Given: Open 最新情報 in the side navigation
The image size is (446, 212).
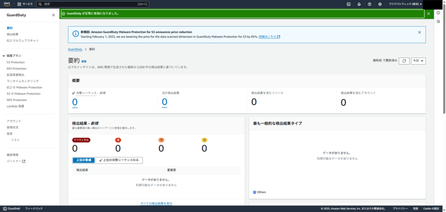Looking at the screenshot, I should (x=13, y=155).
